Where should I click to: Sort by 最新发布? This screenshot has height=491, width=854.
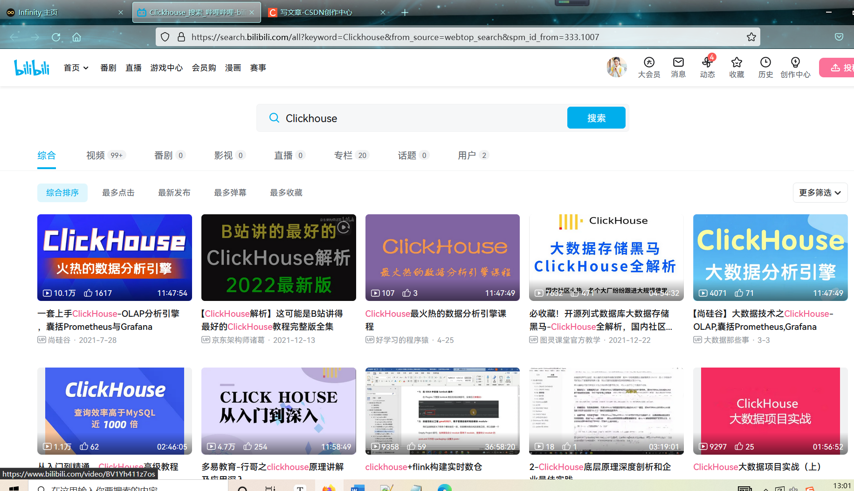[174, 193]
